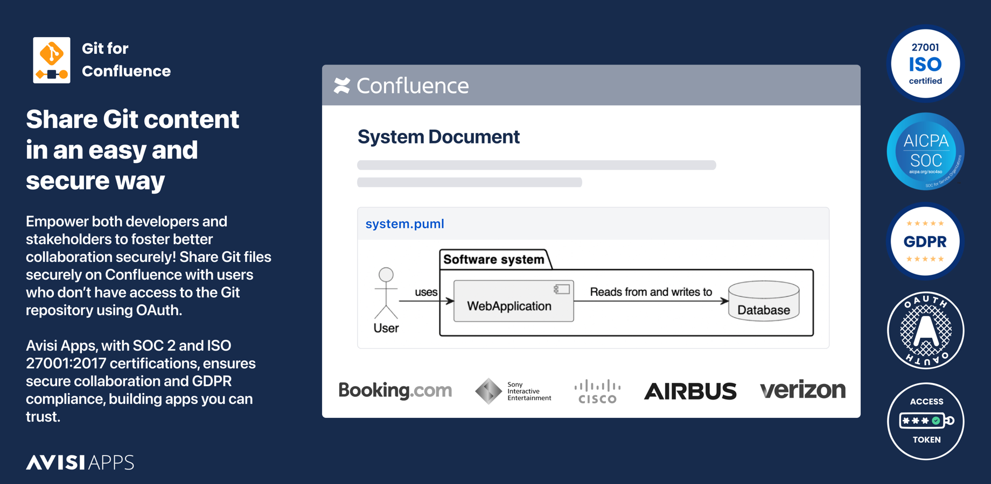This screenshot has height=484, width=991.
Task: Click the 'Avisi Apps, with SOC 2' paragraph
Action: point(141,381)
